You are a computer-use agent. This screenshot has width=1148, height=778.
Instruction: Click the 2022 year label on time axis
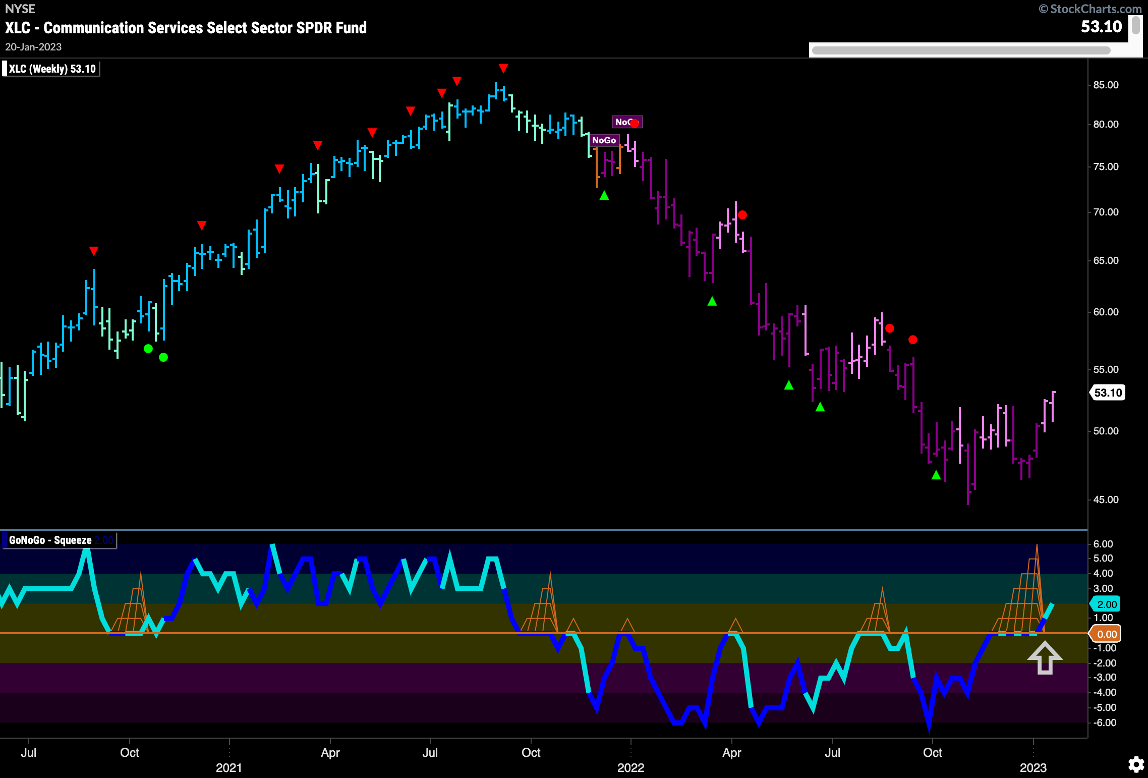coord(630,767)
